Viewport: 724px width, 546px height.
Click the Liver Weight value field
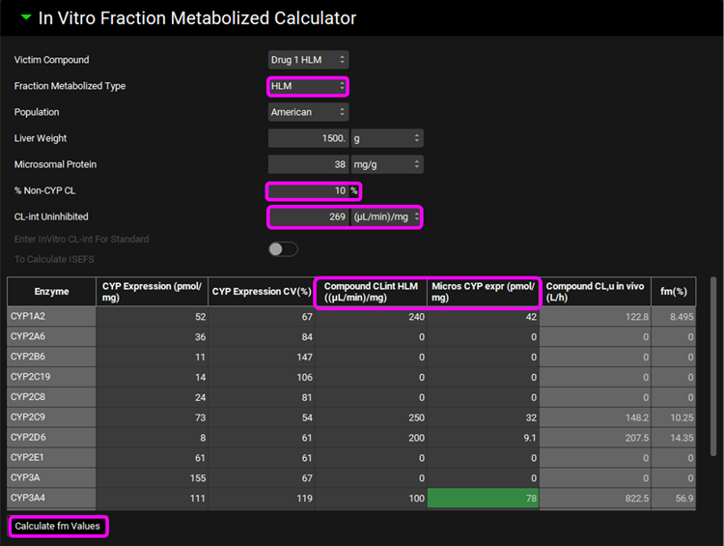point(308,138)
